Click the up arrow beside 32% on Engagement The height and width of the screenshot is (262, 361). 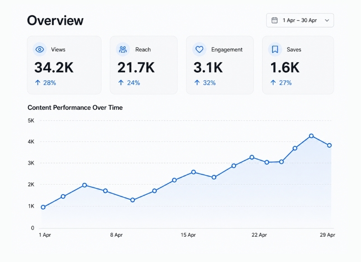[x=197, y=83]
